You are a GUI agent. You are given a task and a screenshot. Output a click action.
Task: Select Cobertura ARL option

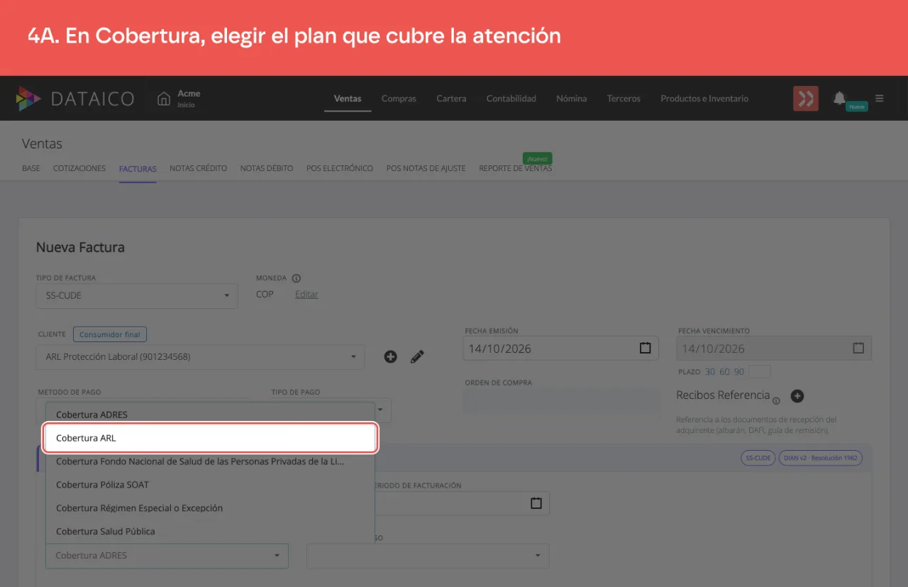point(210,438)
